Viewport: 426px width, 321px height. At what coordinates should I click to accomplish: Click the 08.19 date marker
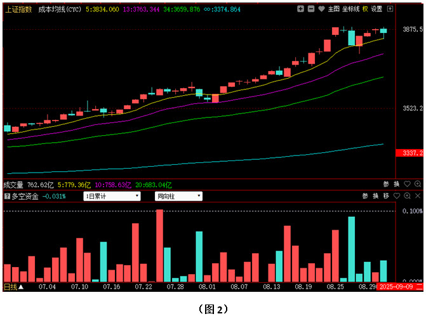coord(303,287)
